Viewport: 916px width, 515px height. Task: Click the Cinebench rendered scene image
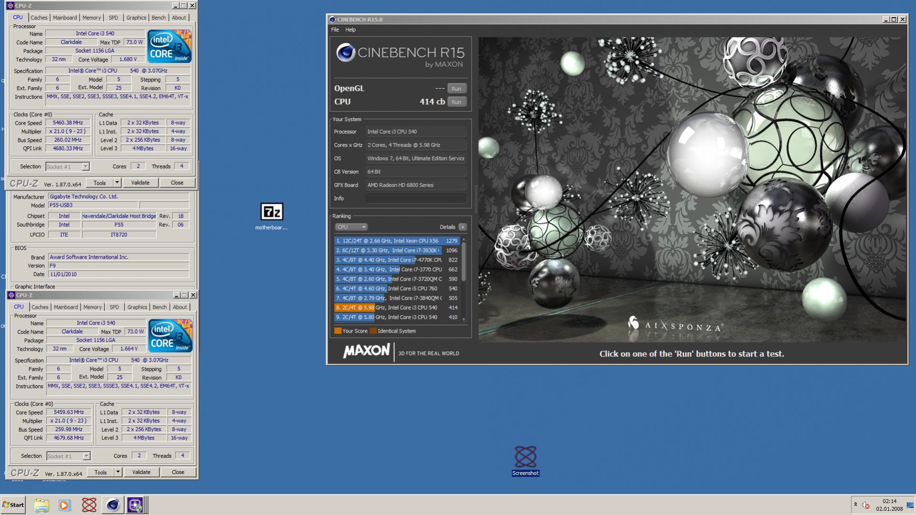click(692, 189)
